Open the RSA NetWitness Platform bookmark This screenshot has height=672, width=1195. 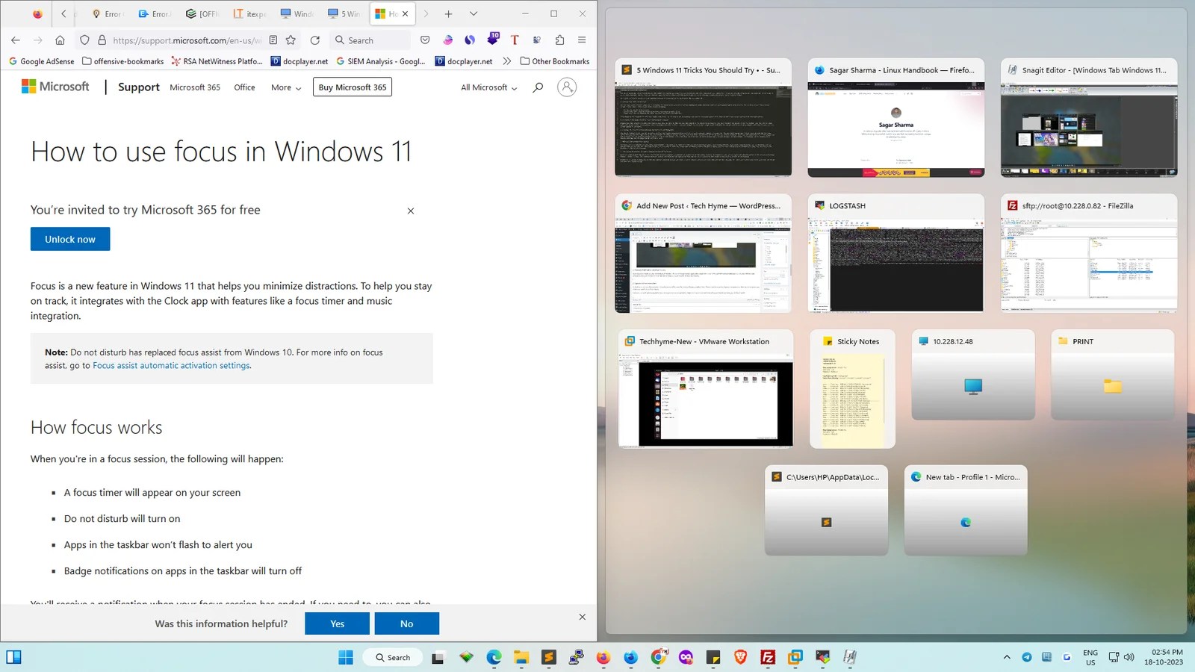coord(217,61)
